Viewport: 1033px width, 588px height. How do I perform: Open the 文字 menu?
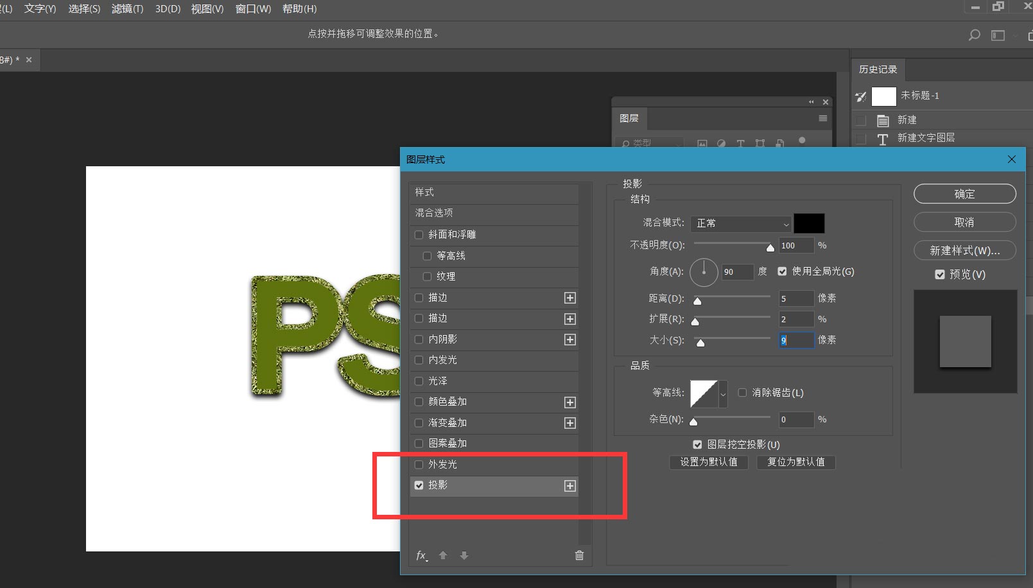point(40,9)
